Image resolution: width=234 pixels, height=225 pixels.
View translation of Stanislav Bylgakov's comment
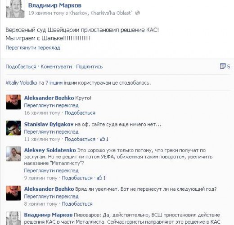[51, 132]
